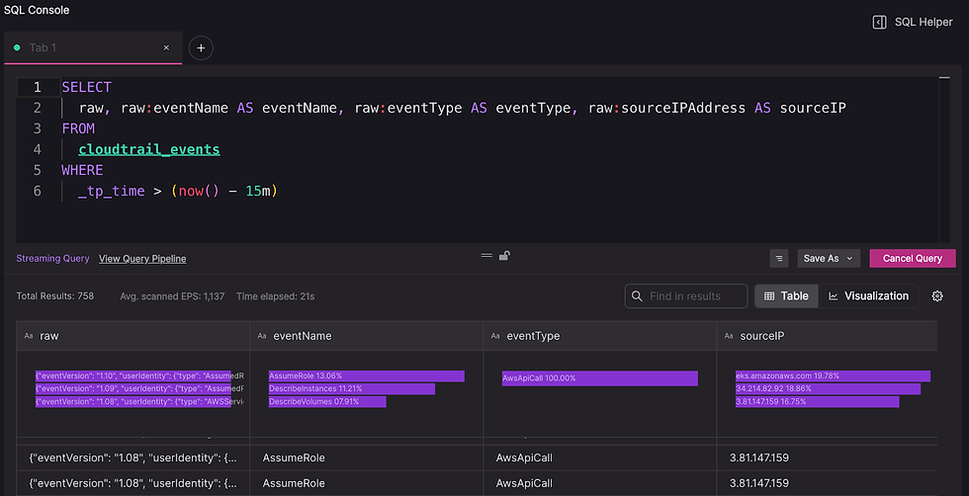Click the Total Results: 758 text
The image size is (969, 496).
[x=55, y=296]
